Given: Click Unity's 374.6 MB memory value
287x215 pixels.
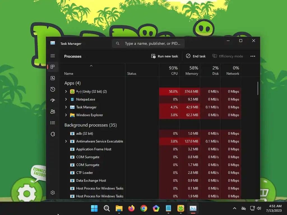Looking at the screenshot, I should point(191,92).
